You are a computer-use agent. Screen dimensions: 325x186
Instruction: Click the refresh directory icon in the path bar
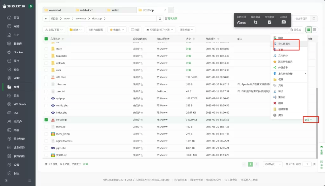click(x=160, y=19)
